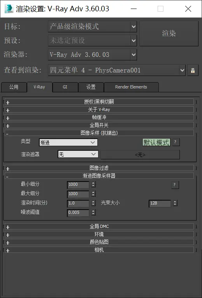Click the 最大细分 spinner arrows

[93, 194]
